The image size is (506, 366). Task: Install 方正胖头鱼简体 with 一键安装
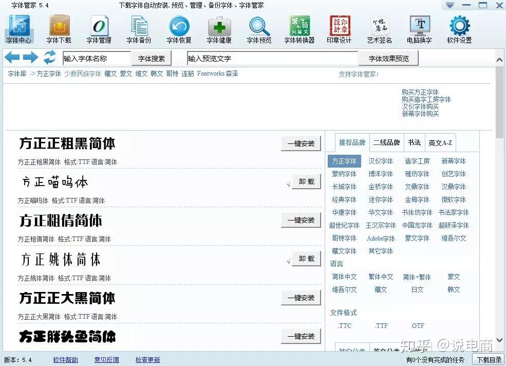click(x=301, y=336)
